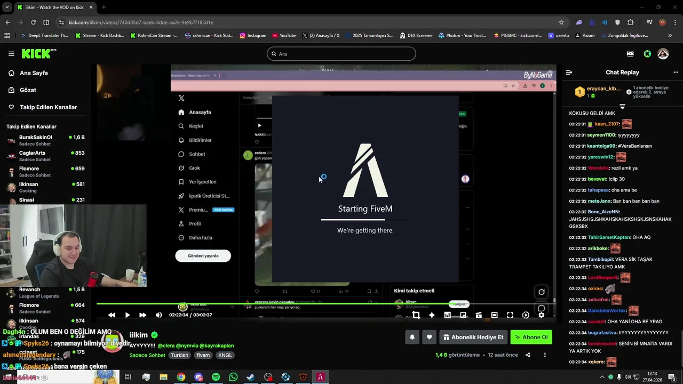Rewind the video player
The width and height of the screenshot is (683, 384).
pyautogui.click(x=112, y=315)
